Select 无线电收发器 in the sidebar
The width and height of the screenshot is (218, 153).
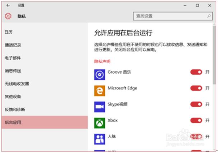click(17, 84)
